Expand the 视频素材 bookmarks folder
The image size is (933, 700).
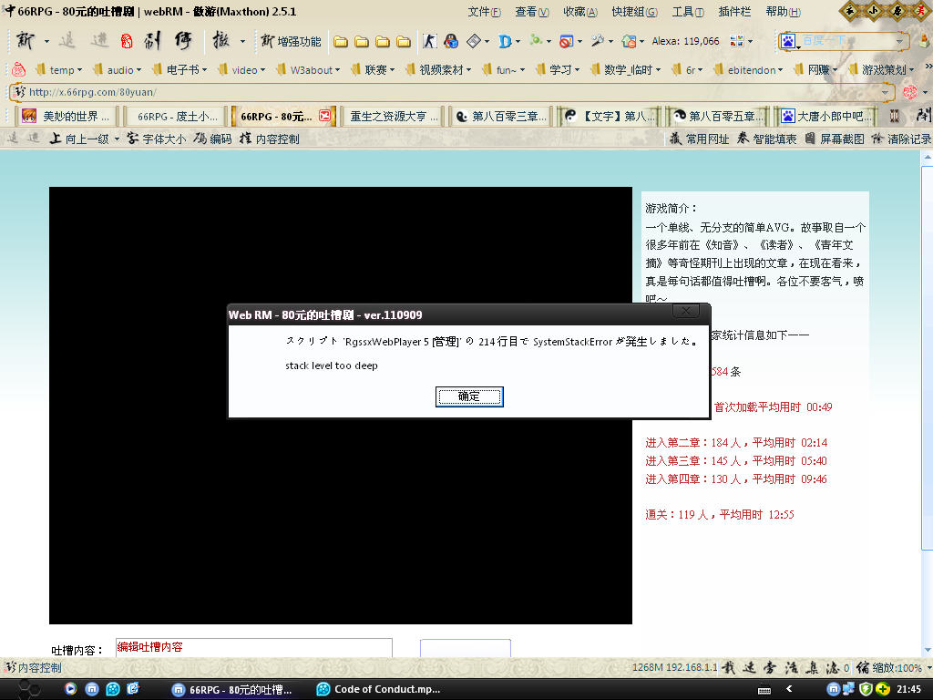pyautogui.click(x=439, y=69)
